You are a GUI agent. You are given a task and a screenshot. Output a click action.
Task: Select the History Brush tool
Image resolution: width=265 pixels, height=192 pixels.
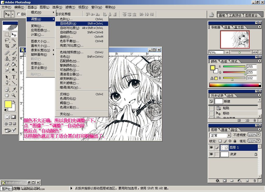[x=13, y=59]
